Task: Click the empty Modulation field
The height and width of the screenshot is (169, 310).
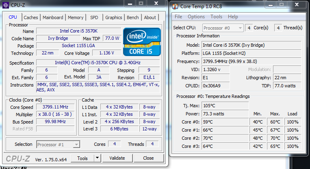Action: coord(287,69)
